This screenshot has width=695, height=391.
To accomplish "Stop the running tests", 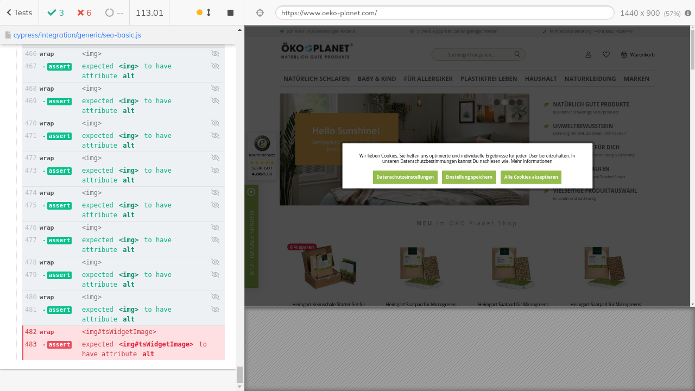I will pyautogui.click(x=230, y=12).
